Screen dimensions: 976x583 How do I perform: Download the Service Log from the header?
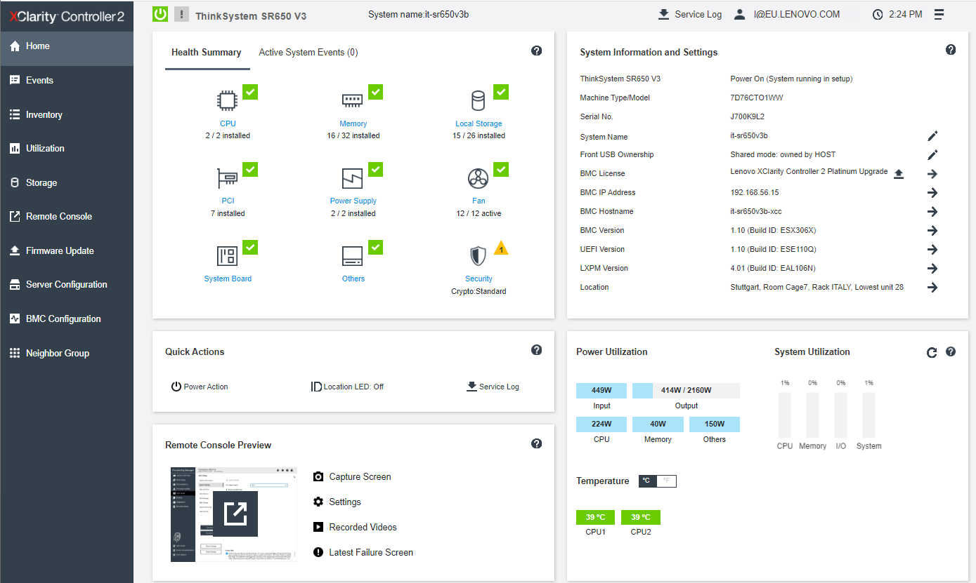[689, 14]
